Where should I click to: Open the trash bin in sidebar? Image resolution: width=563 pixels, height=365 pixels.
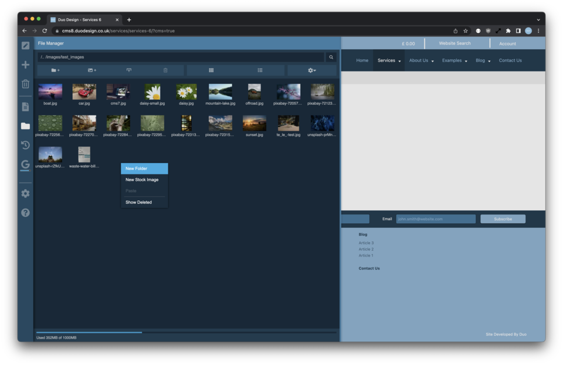pyautogui.click(x=25, y=84)
